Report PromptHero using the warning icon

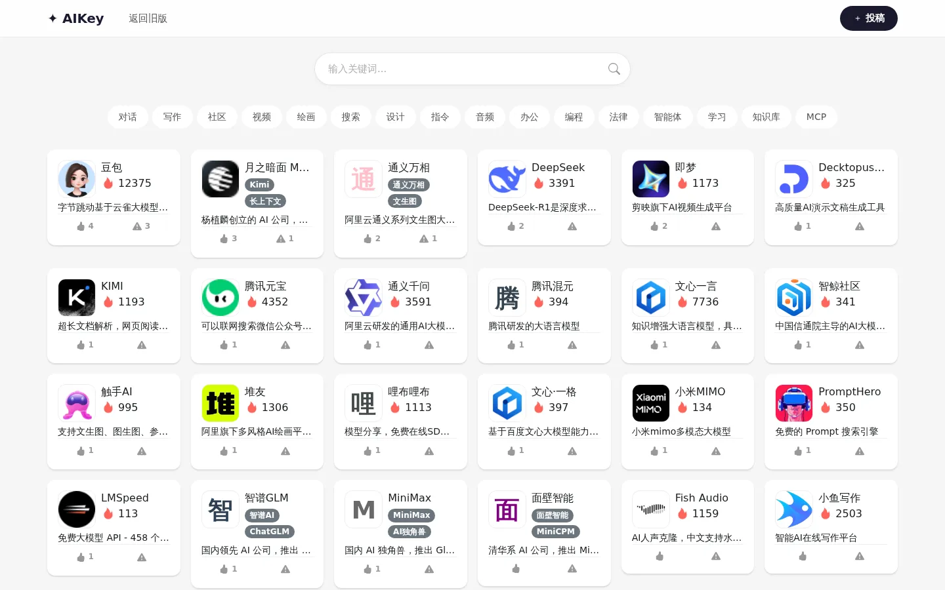[860, 451]
